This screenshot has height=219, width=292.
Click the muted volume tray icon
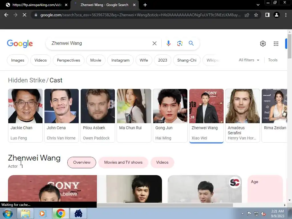pos(263,214)
